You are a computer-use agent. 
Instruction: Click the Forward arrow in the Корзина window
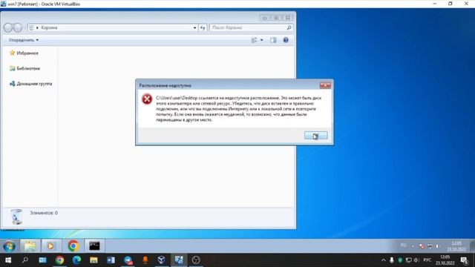pos(18,27)
